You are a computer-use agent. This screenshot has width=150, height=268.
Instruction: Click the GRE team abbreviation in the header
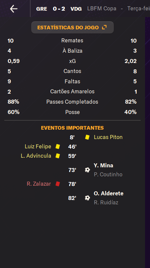[42, 9]
